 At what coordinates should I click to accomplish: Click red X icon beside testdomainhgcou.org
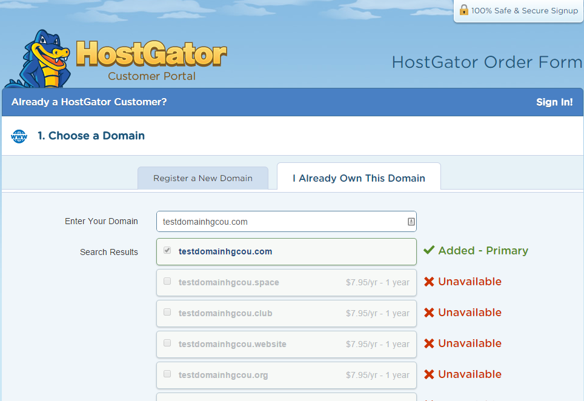point(429,374)
